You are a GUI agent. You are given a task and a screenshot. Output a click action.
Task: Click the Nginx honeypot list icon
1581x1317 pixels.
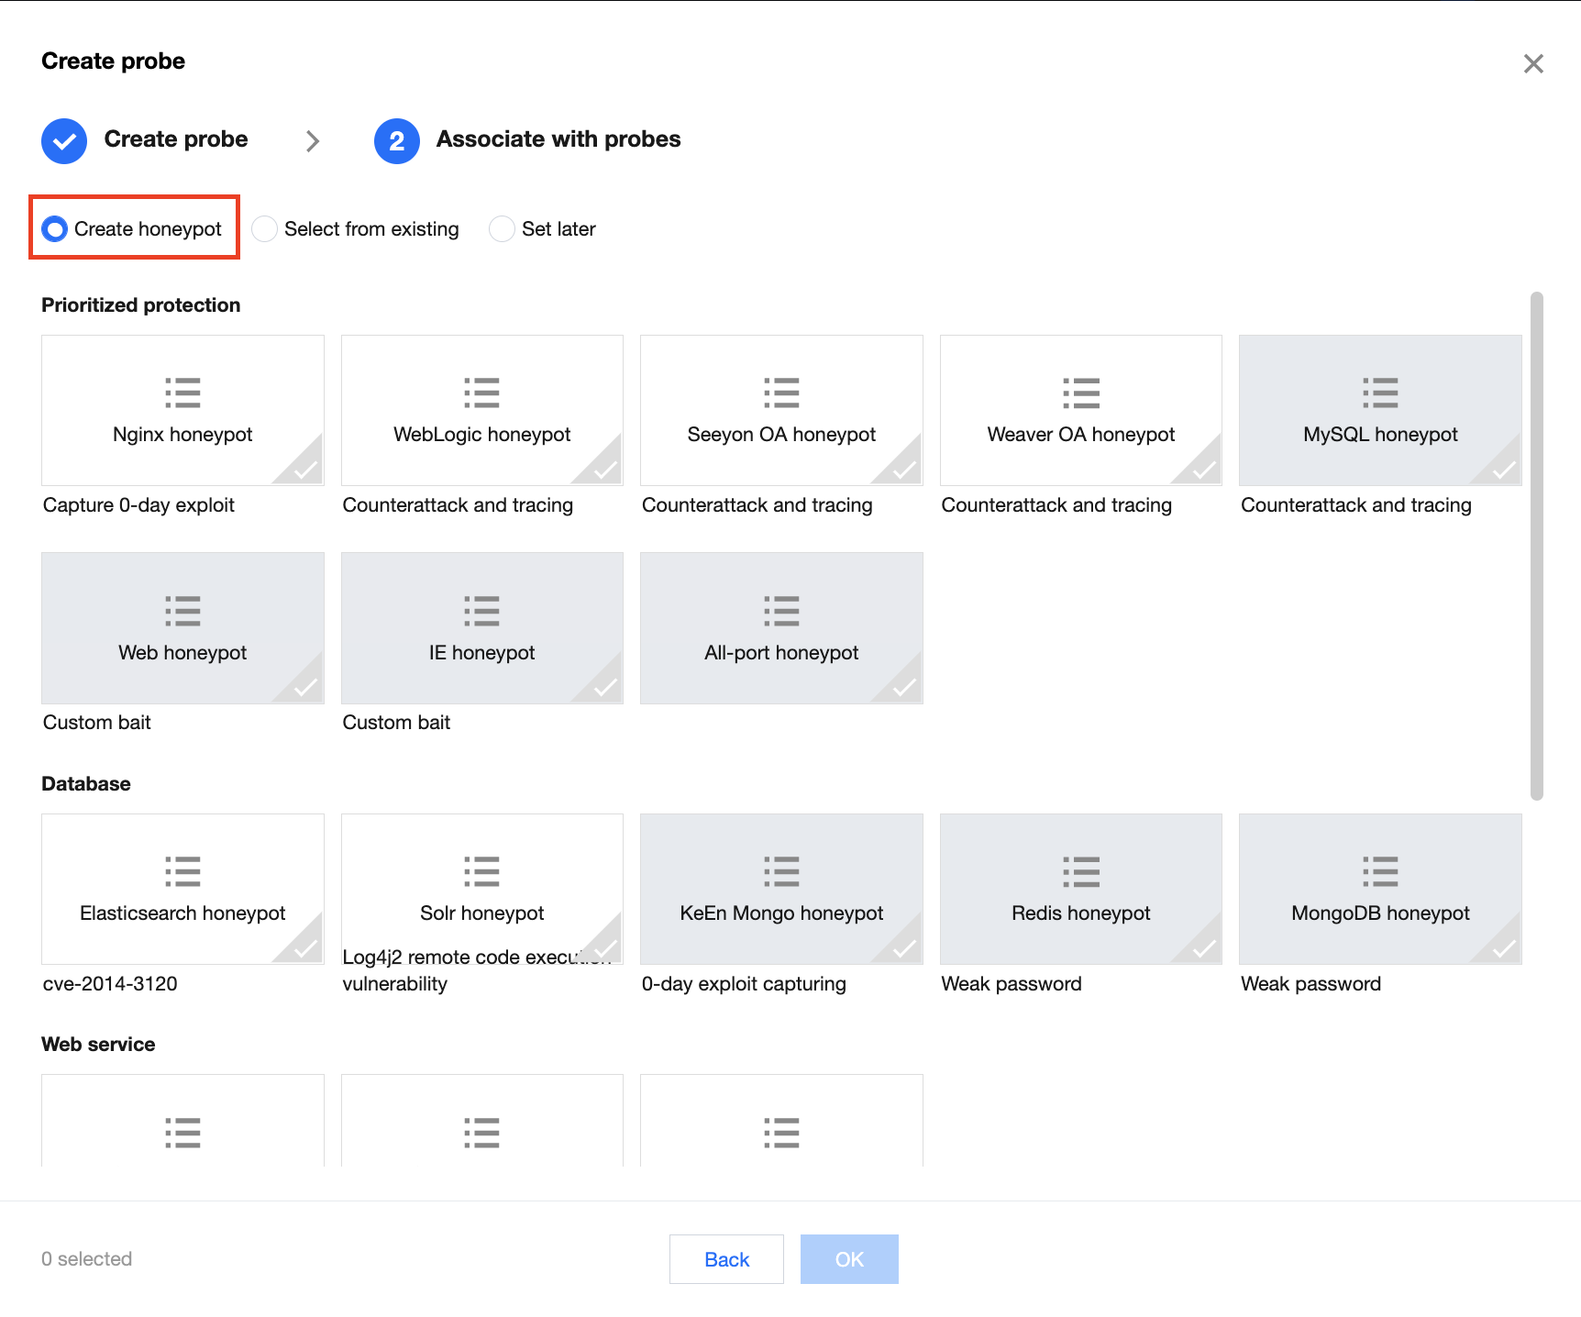click(x=182, y=393)
